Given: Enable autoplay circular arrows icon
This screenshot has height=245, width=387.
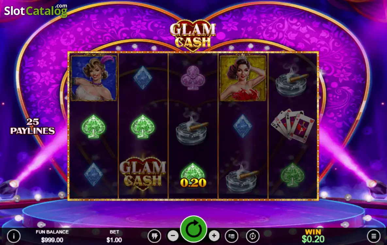Looking at the screenshot, I should click(252, 236).
